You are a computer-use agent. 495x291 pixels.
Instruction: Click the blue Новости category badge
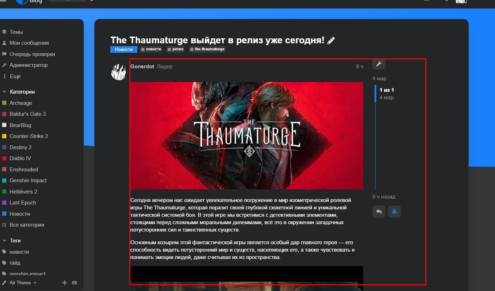(x=124, y=49)
